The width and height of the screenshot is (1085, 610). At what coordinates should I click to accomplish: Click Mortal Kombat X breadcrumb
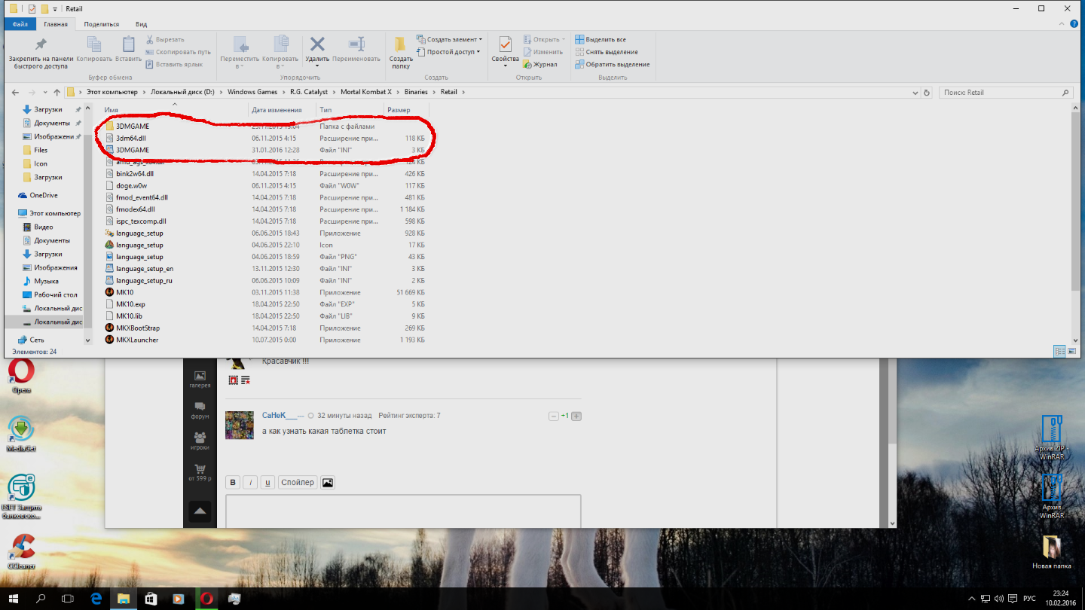366,92
